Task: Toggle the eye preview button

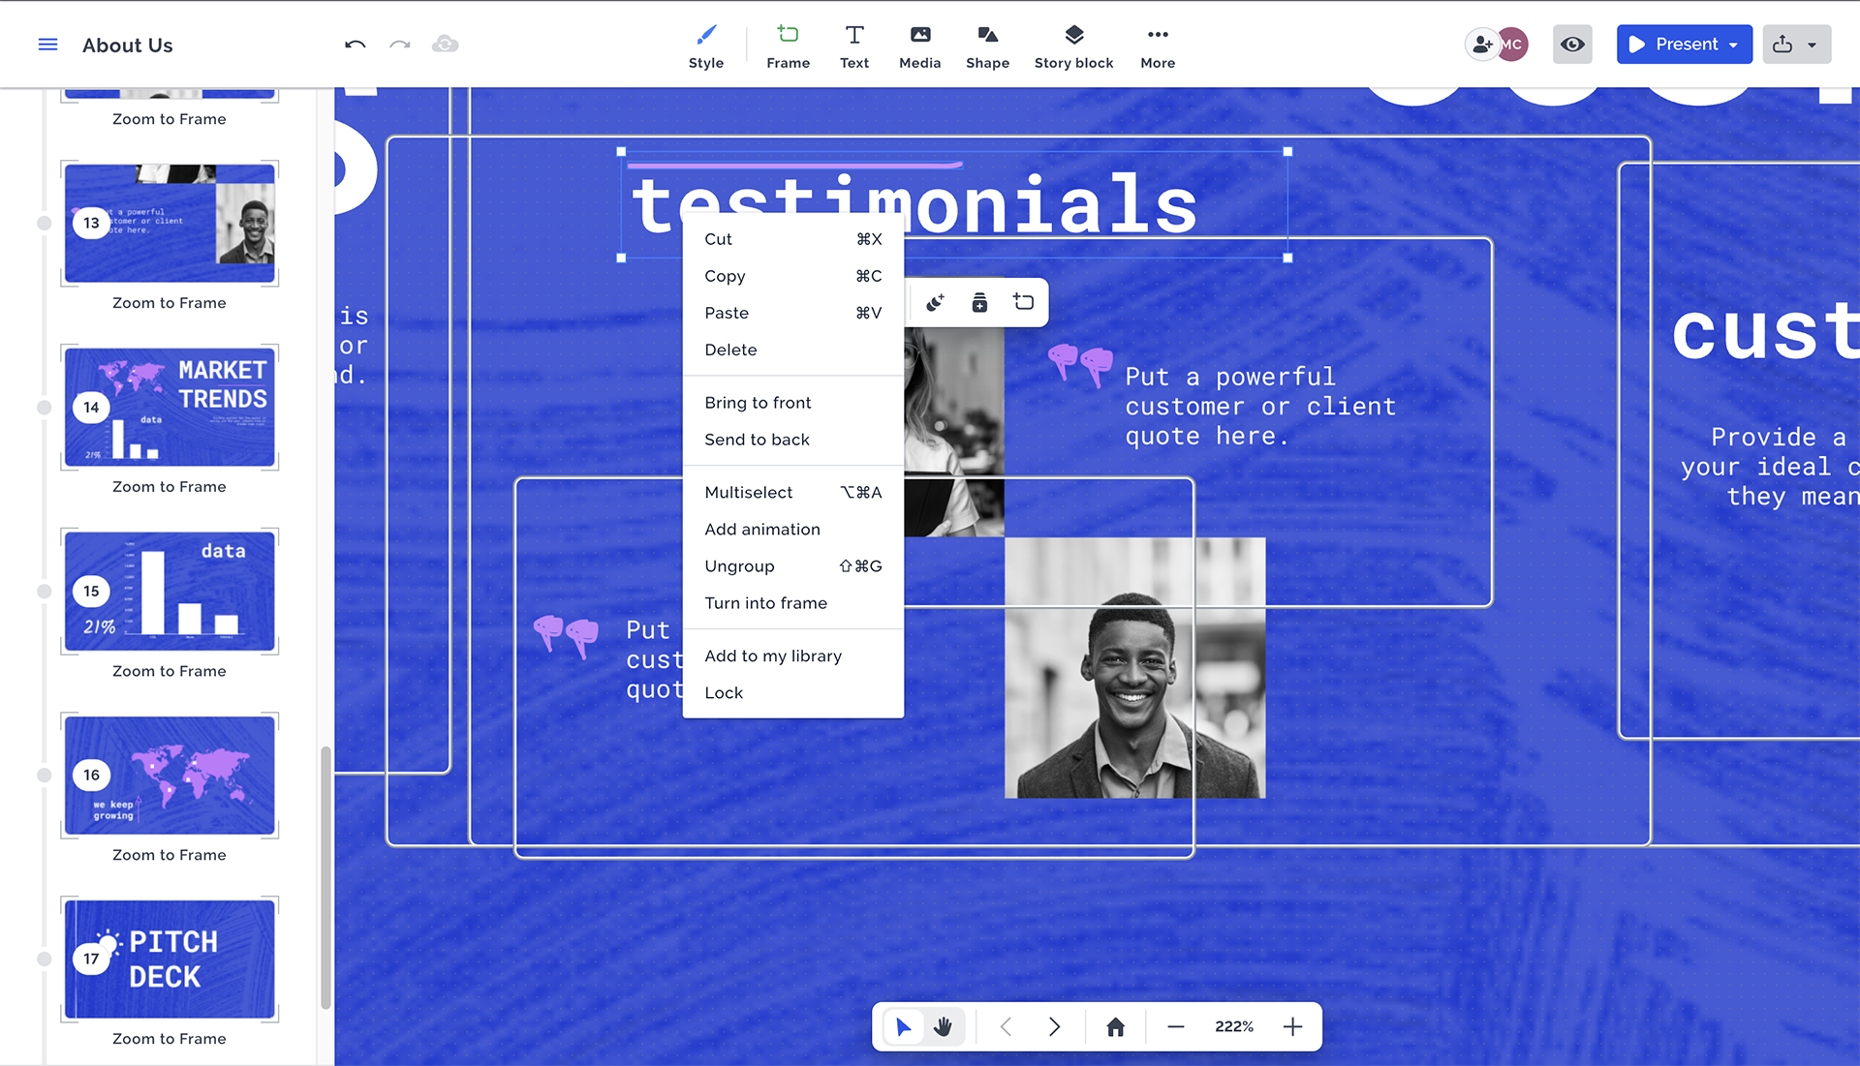Action: pos(1571,45)
